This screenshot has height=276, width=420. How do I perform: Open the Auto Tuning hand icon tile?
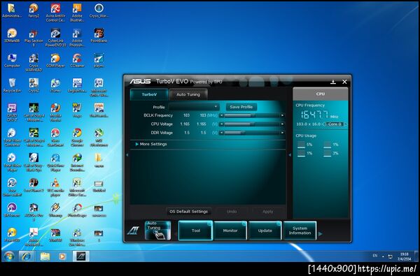[x=157, y=231]
